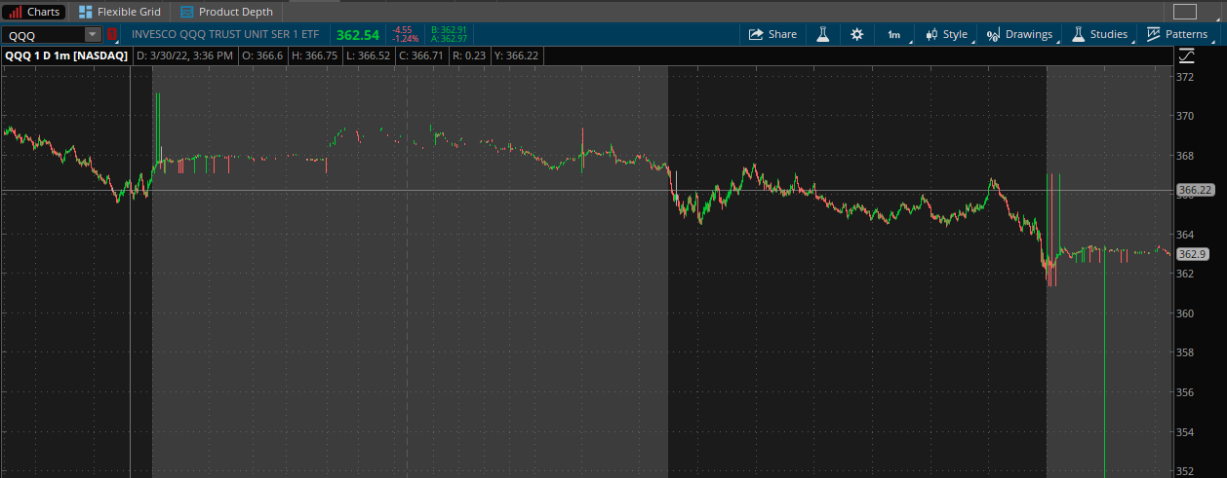Click the 362.9 last price bubble
The image size is (1227, 478).
coord(1192,254)
